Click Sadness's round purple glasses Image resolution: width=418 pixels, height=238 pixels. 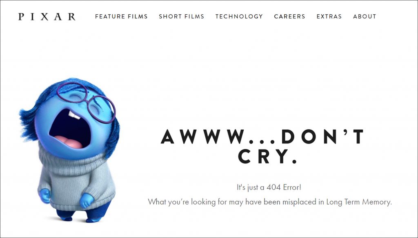click(87, 102)
